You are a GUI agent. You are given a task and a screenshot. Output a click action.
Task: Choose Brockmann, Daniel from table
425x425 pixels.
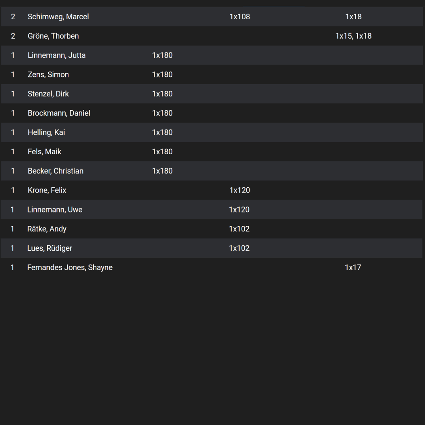pos(212,113)
